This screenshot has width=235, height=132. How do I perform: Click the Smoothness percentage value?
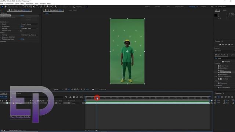[22, 26]
